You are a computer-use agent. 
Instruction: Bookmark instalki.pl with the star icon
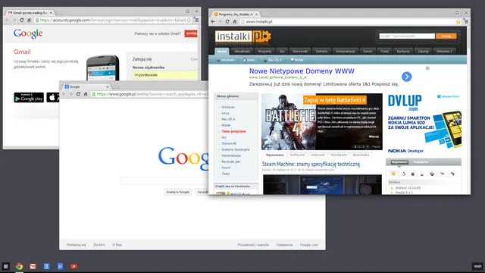[x=458, y=22]
